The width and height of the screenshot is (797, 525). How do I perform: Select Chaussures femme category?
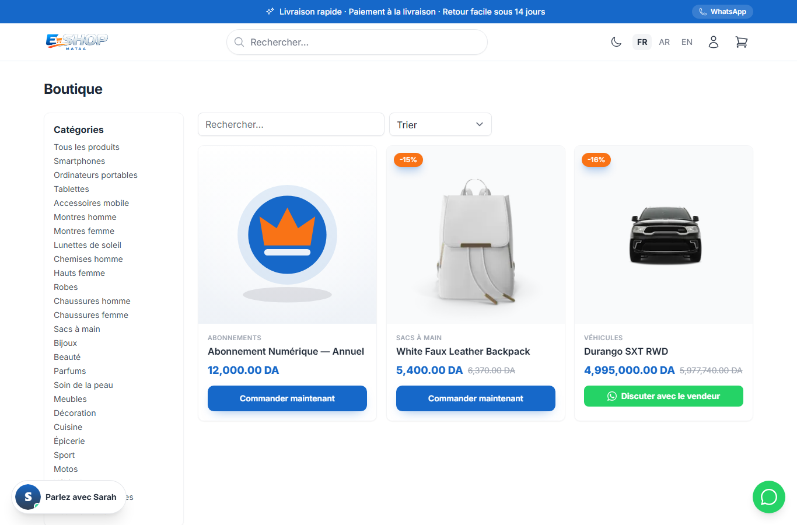[91, 315]
